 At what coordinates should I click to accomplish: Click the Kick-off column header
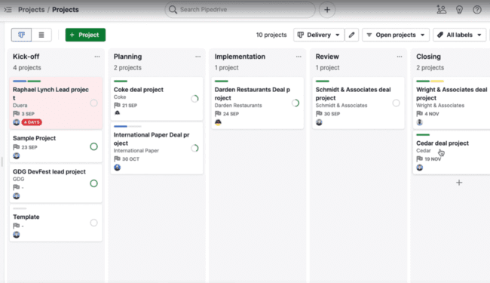tap(26, 57)
